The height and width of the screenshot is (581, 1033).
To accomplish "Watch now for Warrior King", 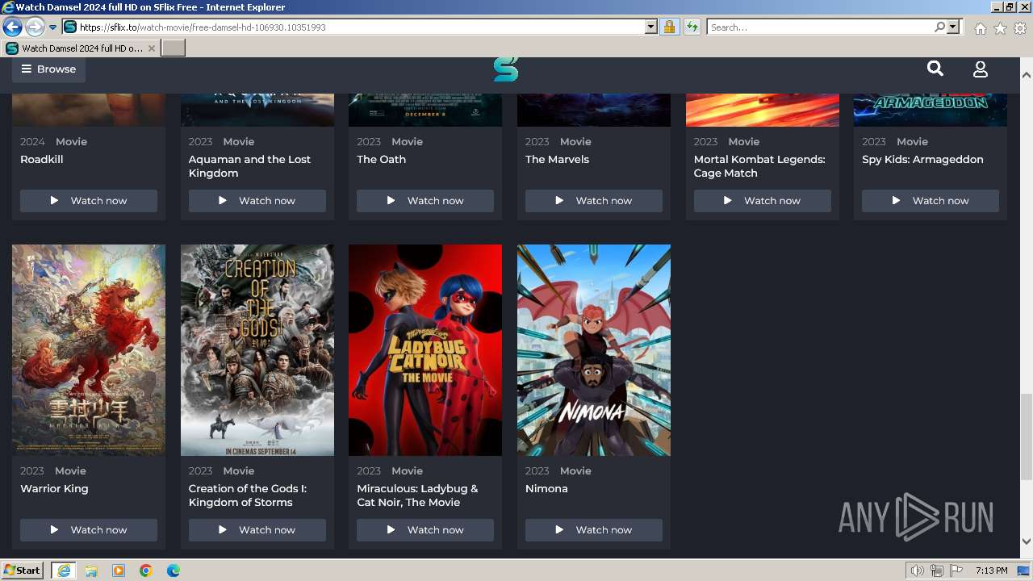I will click(x=89, y=529).
